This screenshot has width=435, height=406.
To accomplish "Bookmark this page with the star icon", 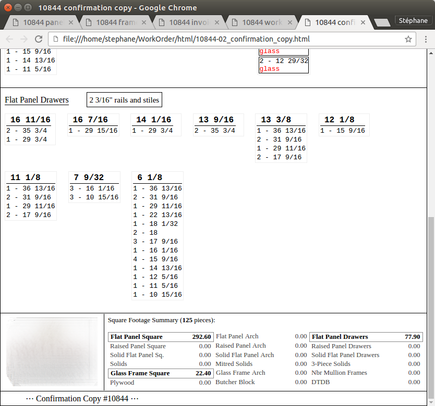I will [408, 39].
